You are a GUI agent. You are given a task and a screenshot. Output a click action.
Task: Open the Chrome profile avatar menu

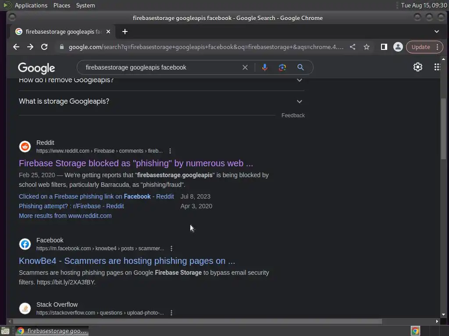[398, 47]
